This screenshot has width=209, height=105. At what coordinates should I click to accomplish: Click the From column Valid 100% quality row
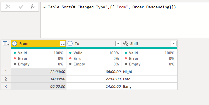tap(39, 53)
